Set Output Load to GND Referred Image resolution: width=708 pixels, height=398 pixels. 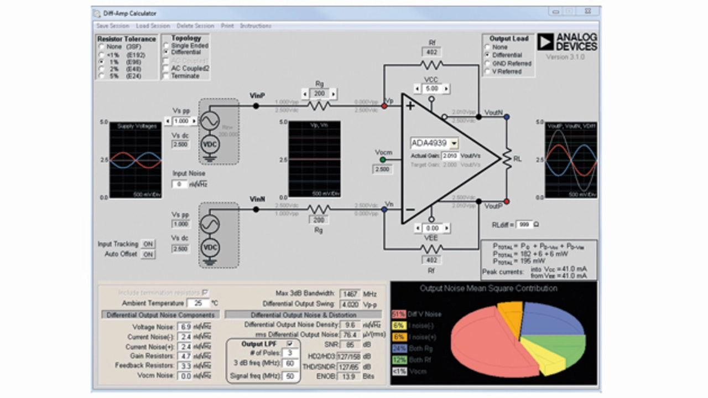pos(487,63)
